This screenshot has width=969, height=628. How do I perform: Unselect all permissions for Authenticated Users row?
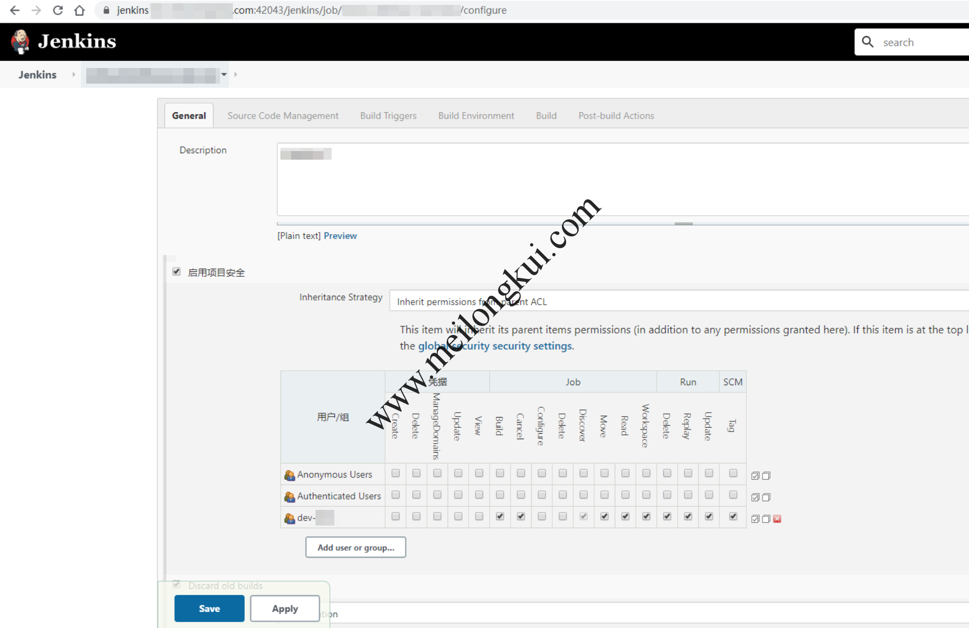pos(766,497)
